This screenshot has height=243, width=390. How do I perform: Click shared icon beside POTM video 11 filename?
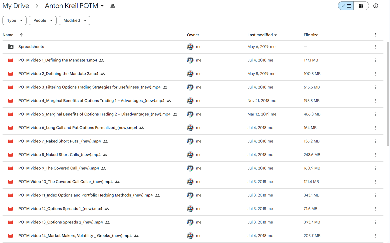point(157,195)
